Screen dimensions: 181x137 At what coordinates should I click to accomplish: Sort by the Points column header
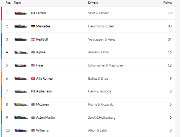[167, 3]
